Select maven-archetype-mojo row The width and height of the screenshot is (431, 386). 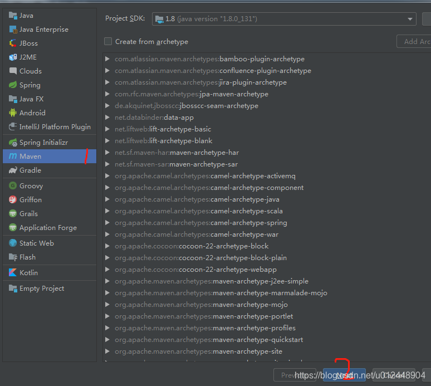[x=267, y=305]
